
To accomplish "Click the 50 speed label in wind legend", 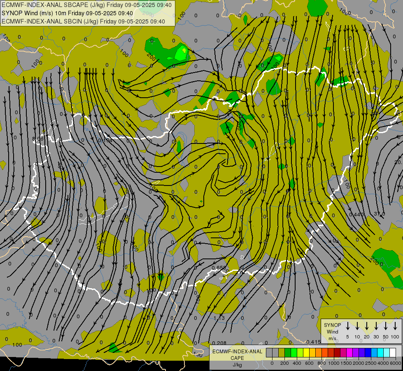I will (x=386, y=337).
